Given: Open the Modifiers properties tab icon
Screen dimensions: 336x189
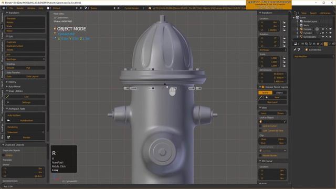Looking at the screenshot, I should (x=325, y=44).
